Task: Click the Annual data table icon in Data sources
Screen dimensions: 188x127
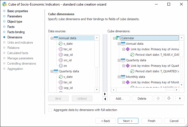Action: click(x=56, y=38)
